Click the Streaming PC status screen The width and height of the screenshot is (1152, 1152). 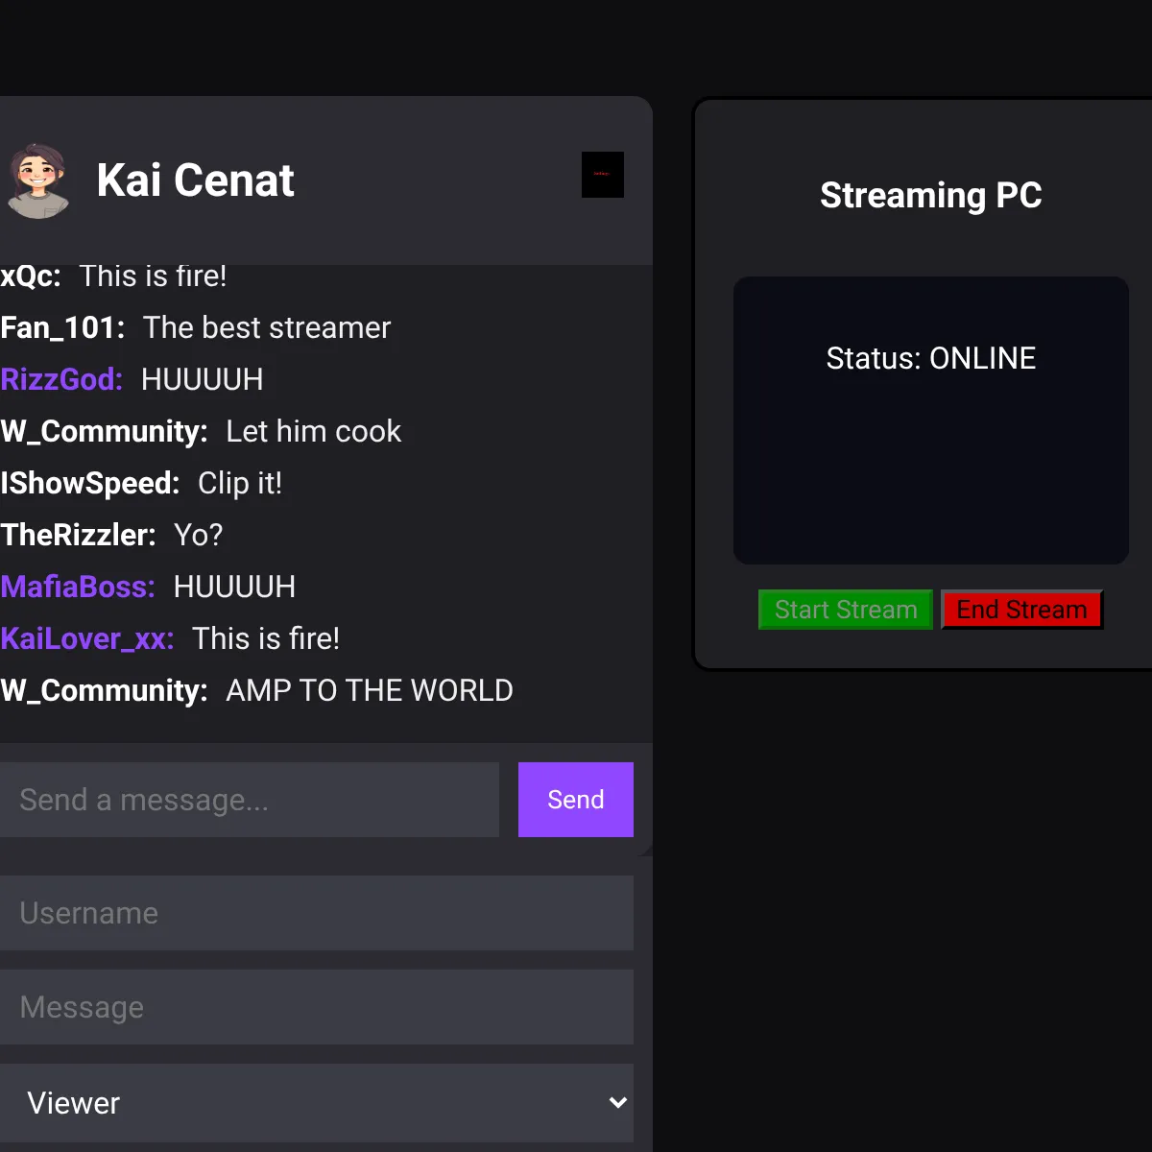click(931, 420)
